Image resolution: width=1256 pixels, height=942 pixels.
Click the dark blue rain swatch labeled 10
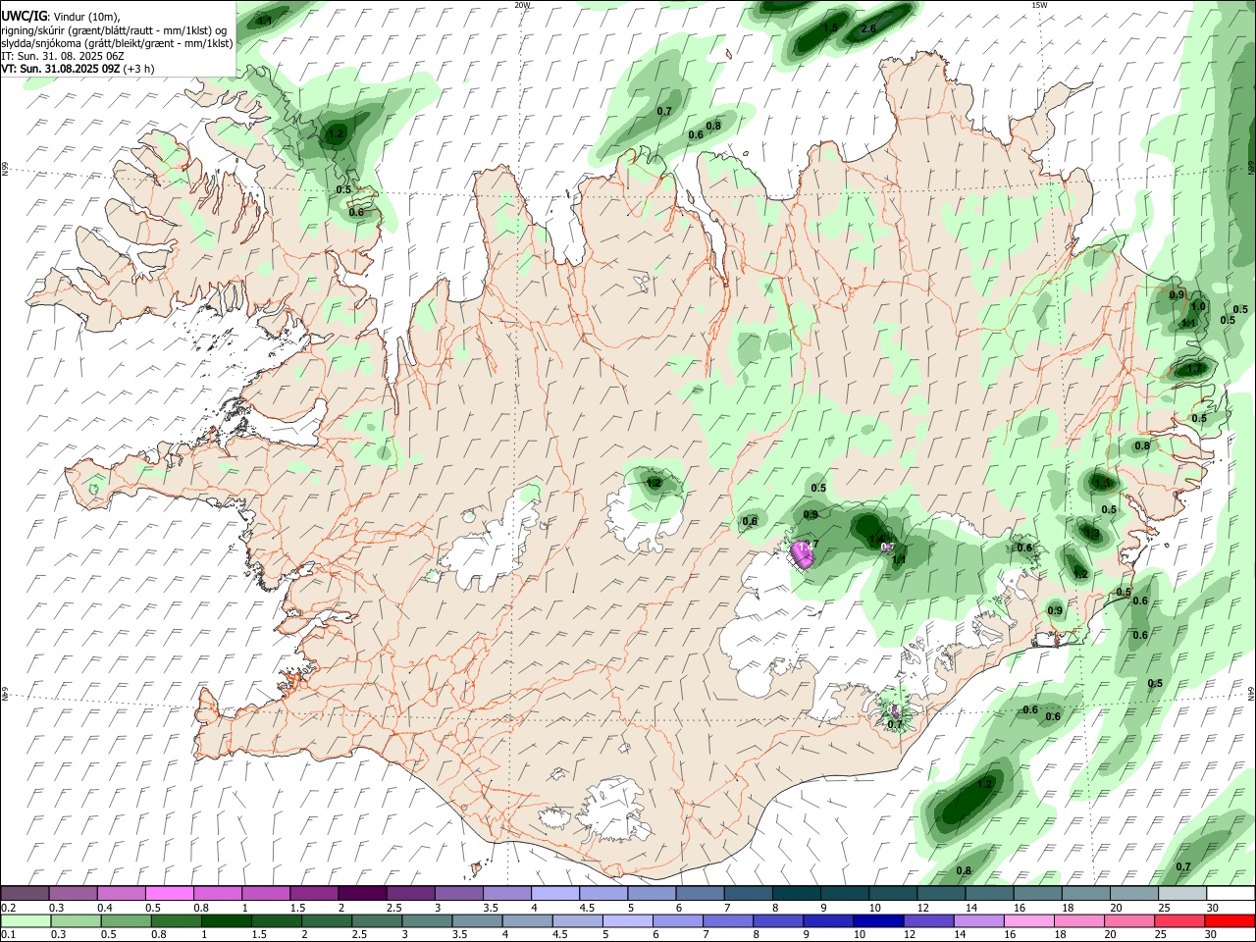pos(878,921)
